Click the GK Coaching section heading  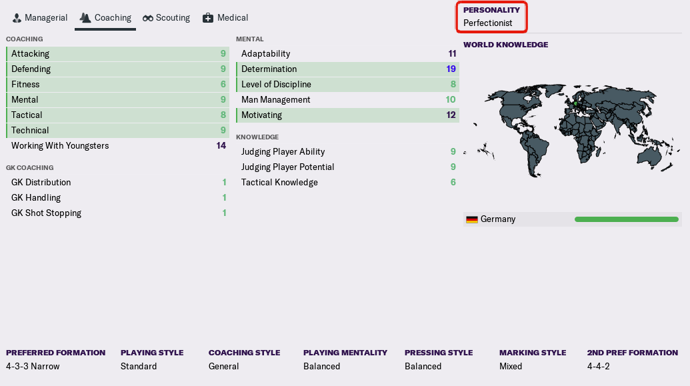(29, 168)
